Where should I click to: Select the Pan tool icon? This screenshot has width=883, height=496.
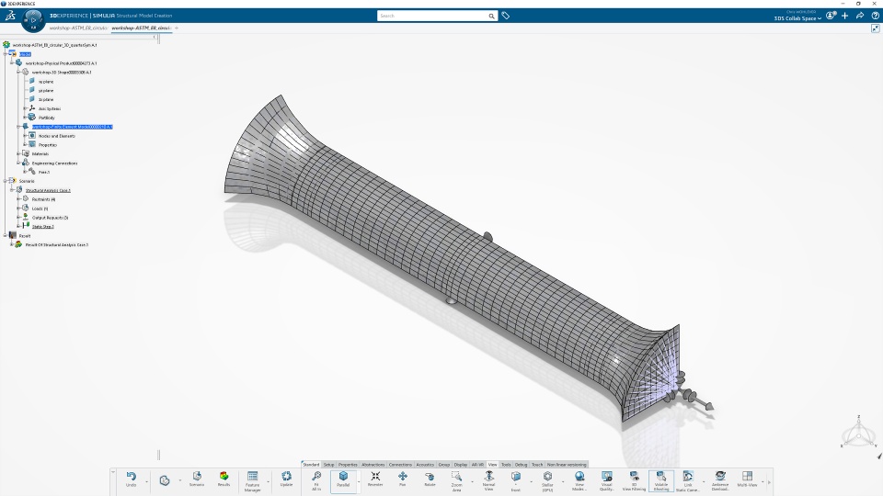coord(403,477)
